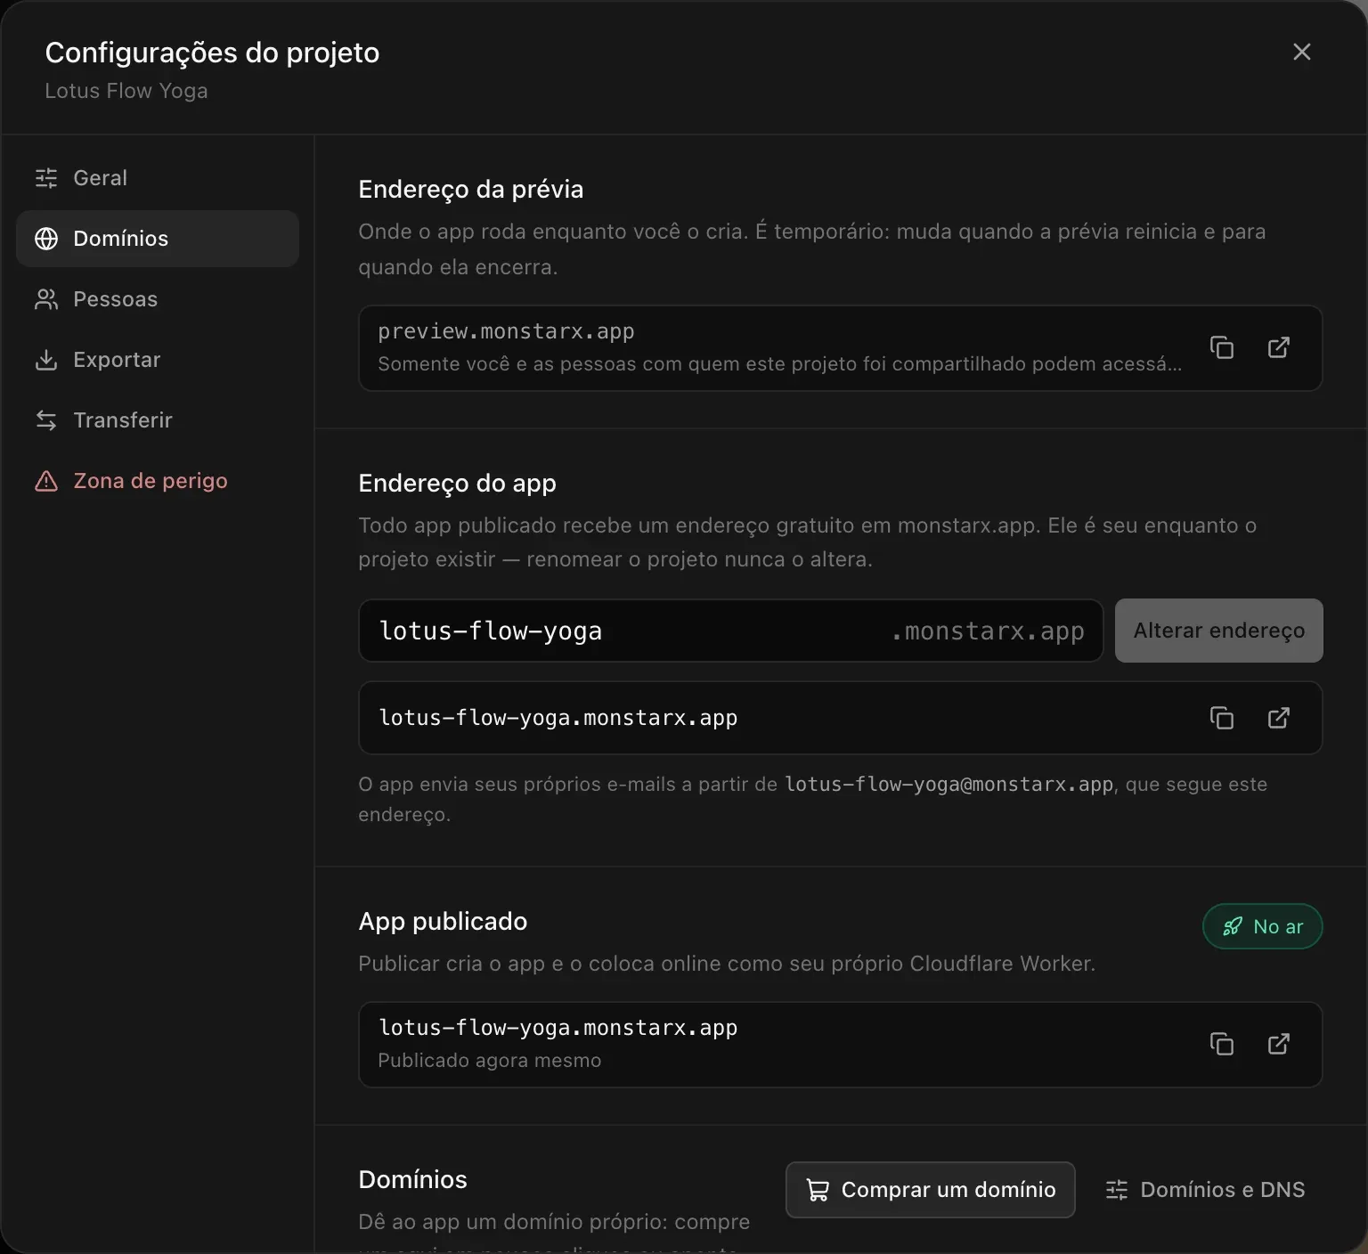Click the Alterar endereço button
The image size is (1368, 1254).
click(x=1219, y=631)
